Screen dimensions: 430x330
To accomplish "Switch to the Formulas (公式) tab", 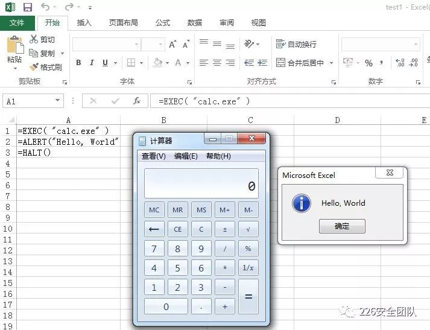I will click(163, 23).
